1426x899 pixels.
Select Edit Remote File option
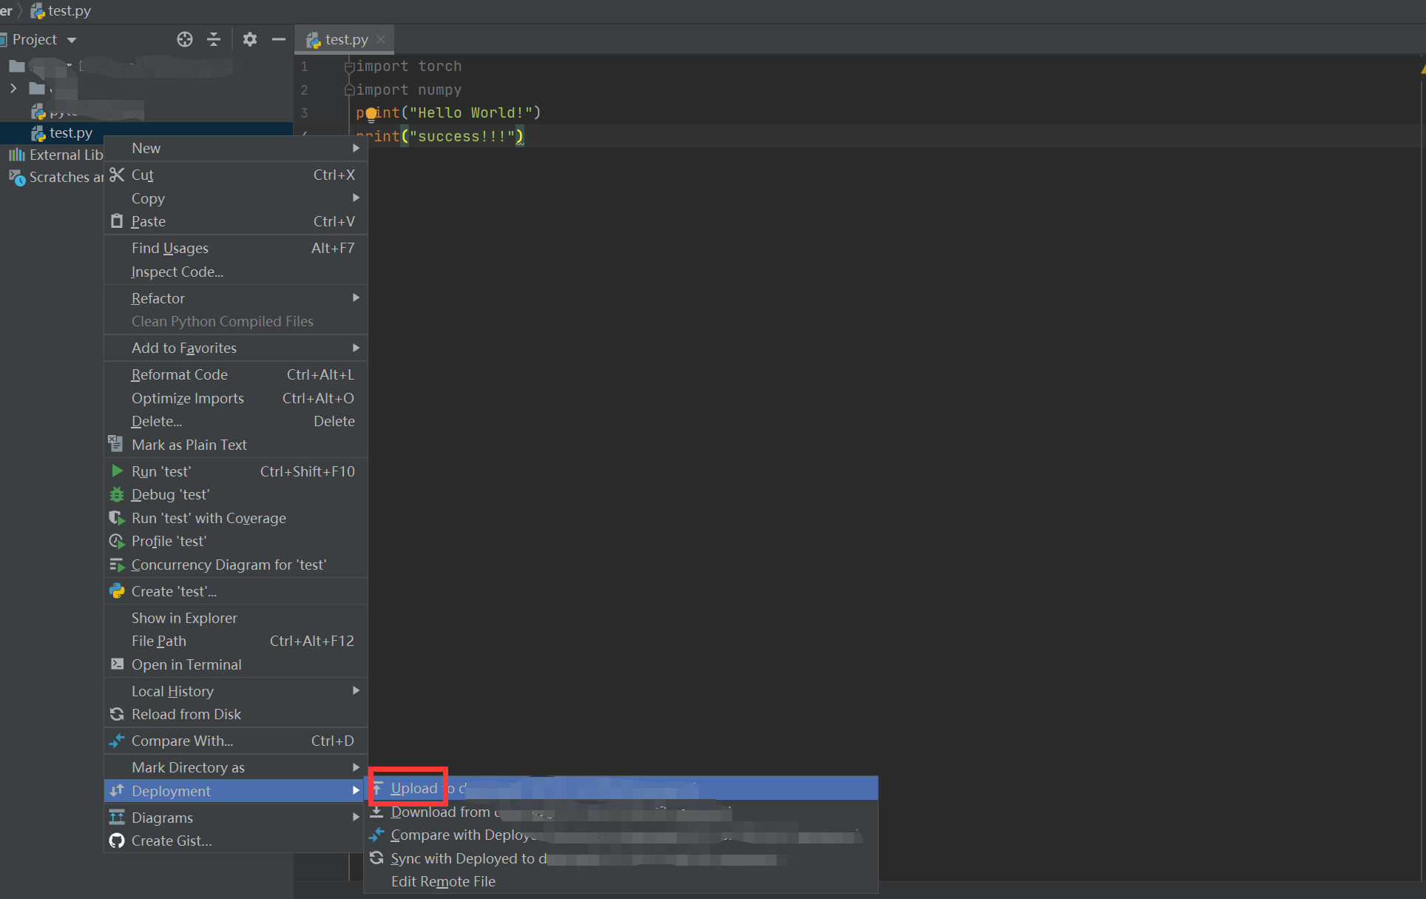pos(443,881)
